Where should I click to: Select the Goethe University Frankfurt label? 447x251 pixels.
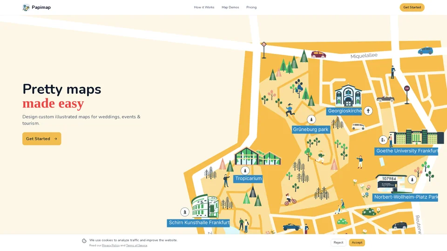click(406, 151)
